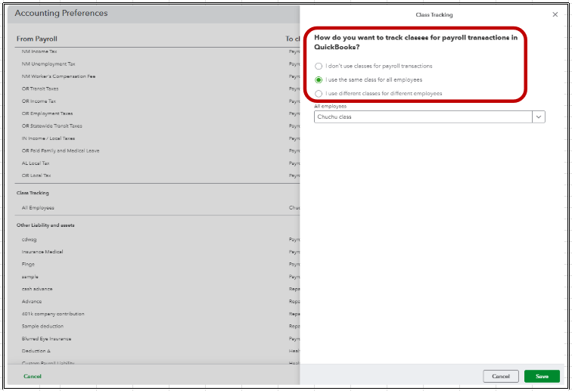Click the OR Statewide Transit Taxes row
572x391 pixels.
coord(52,126)
